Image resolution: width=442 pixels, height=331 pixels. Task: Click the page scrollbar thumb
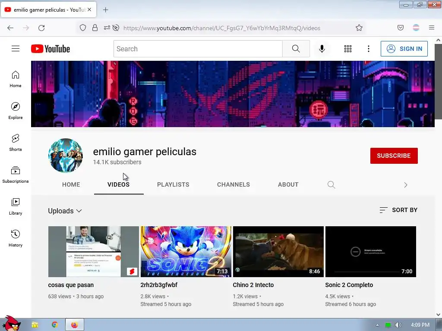click(x=438, y=81)
